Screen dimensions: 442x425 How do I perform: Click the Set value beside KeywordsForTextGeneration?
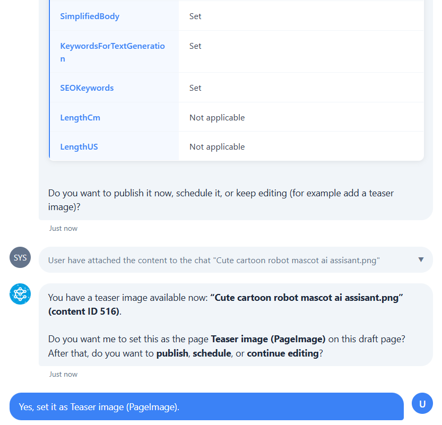(x=195, y=46)
